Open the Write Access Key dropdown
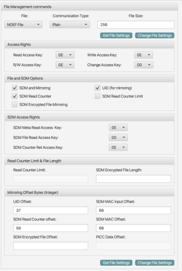This screenshot has width=182, height=271. click(x=144, y=55)
